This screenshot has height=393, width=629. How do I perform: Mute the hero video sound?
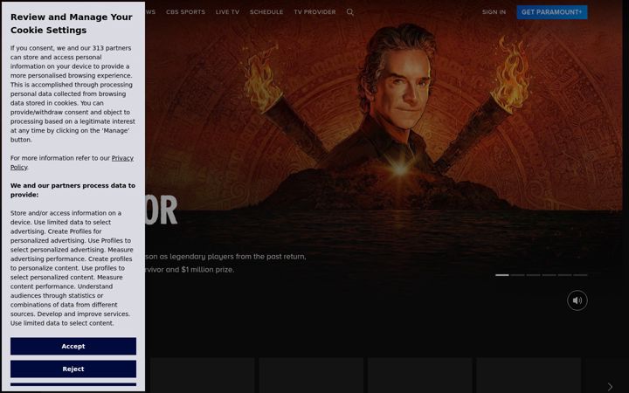(577, 300)
